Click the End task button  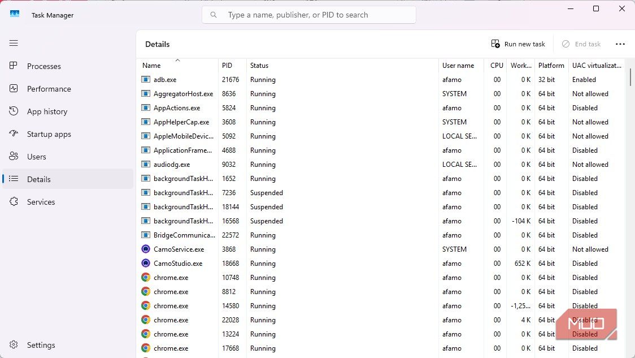(581, 44)
